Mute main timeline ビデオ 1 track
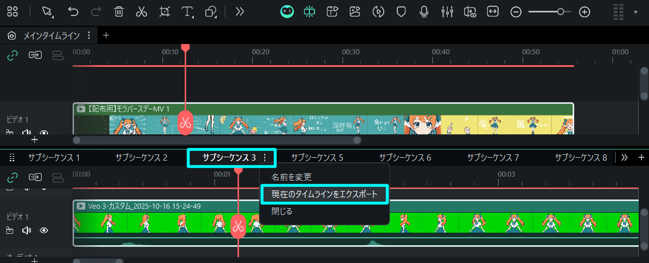The width and height of the screenshot is (649, 263). (26, 133)
